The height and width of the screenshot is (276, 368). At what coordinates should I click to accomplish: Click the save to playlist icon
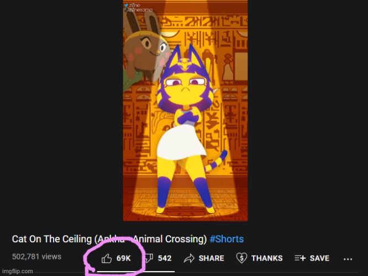pyautogui.click(x=300, y=258)
